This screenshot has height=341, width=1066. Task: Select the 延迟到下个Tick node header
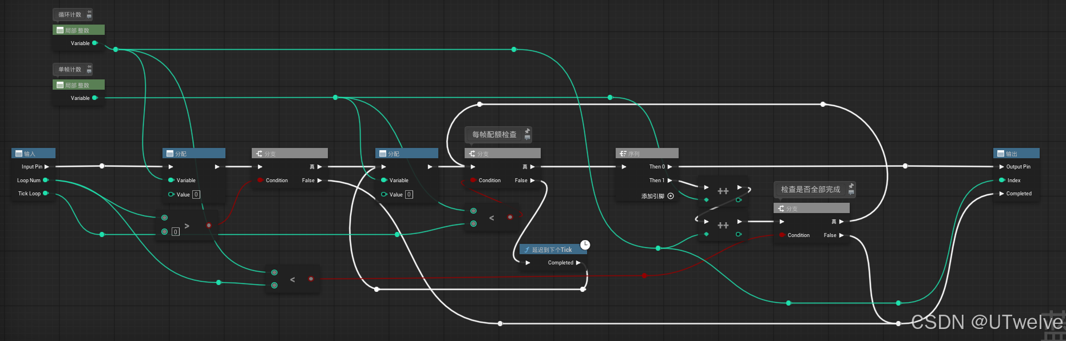click(553, 250)
